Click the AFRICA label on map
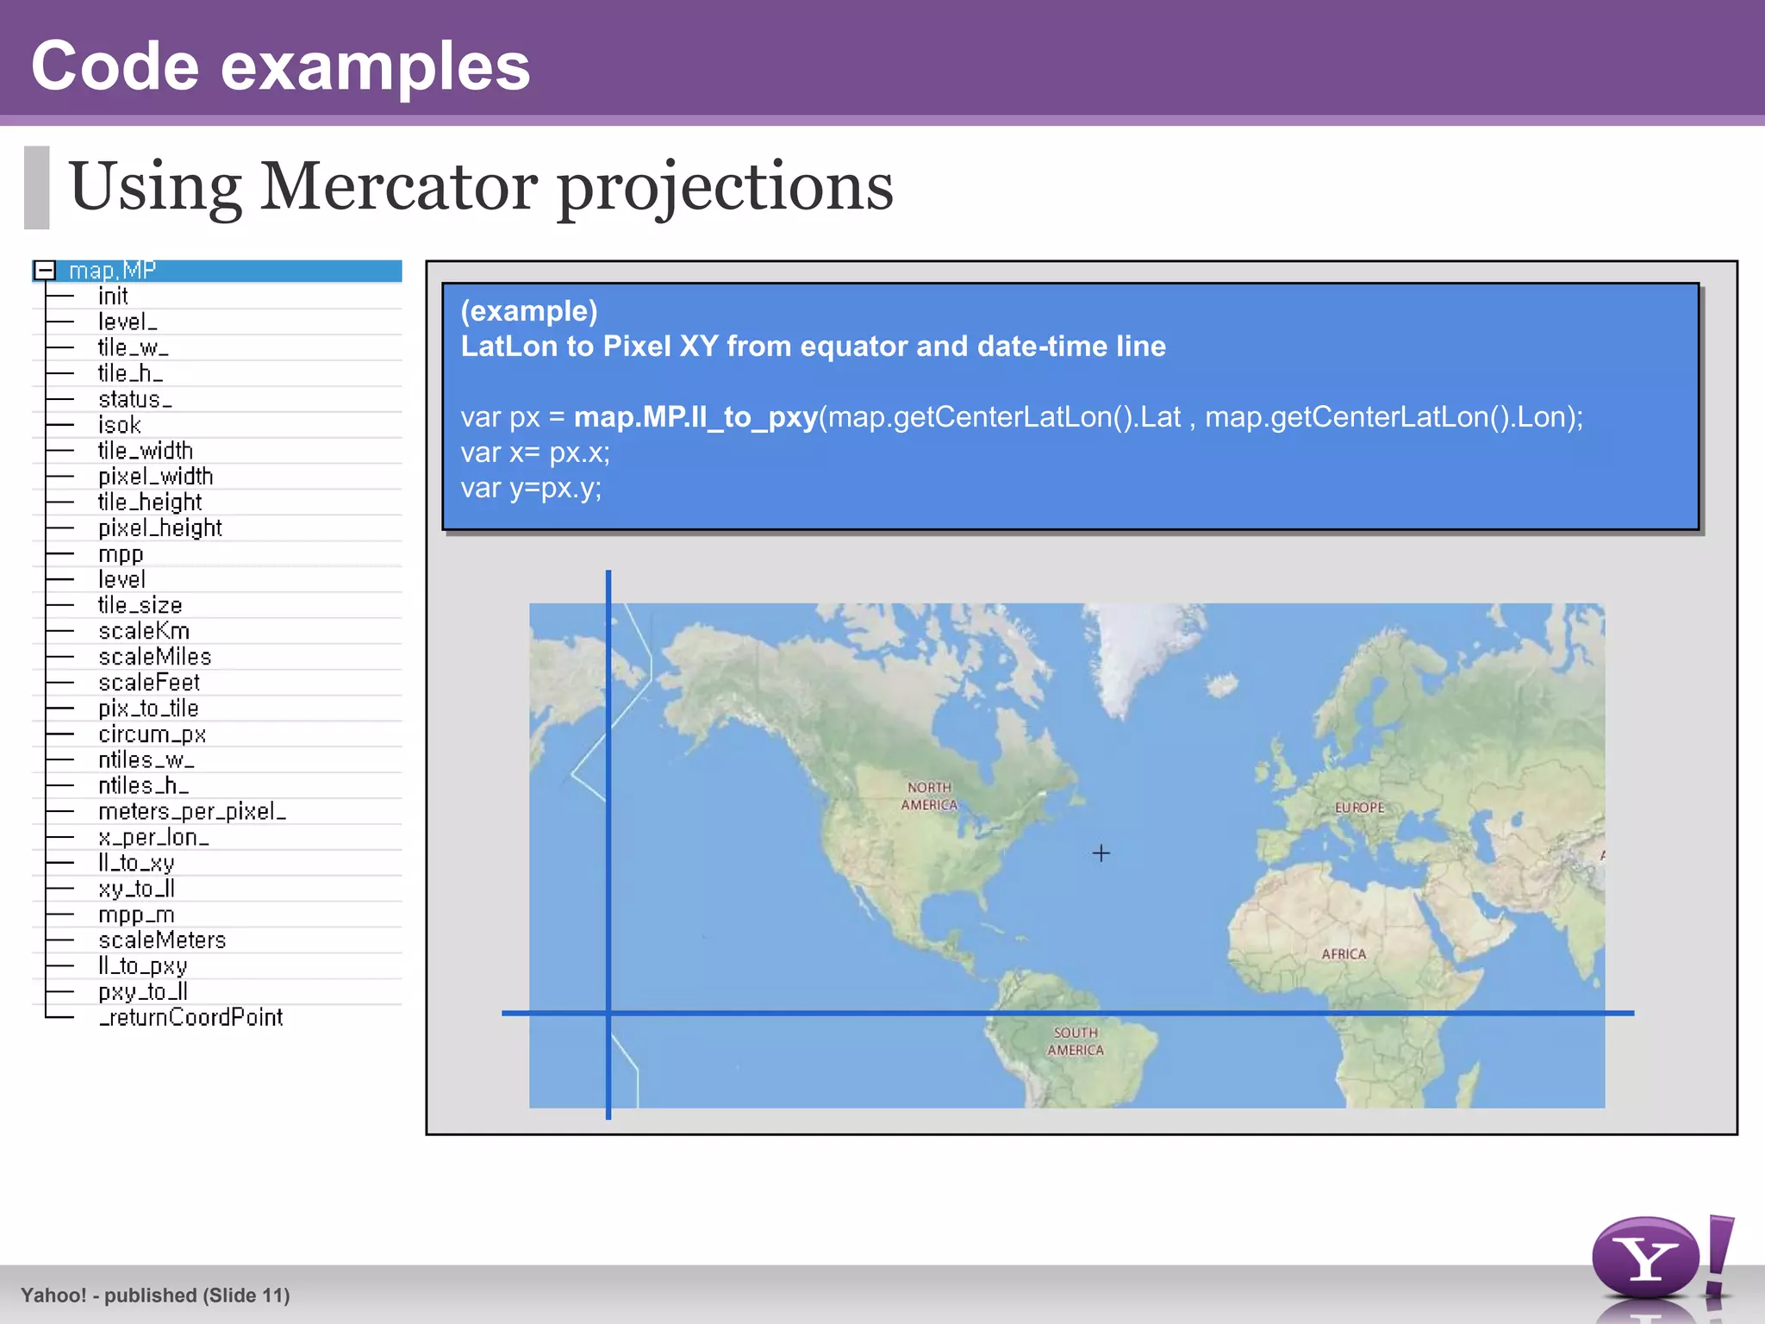Screen dimensions: 1765x1324 pos(1344,954)
